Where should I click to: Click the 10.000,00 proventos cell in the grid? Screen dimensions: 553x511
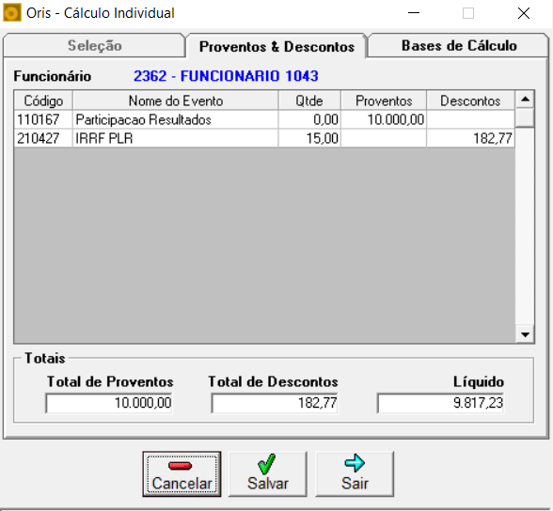point(384,119)
